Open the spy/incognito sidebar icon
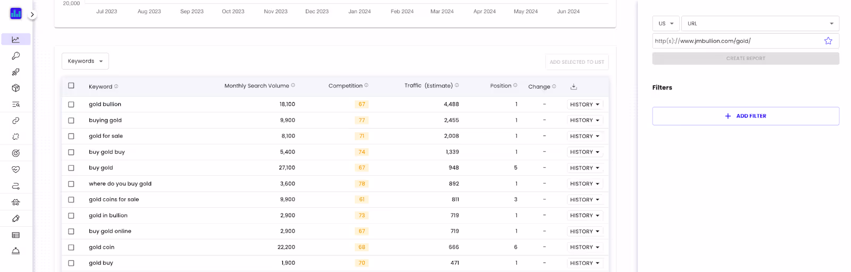851x272 pixels. point(16,202)
